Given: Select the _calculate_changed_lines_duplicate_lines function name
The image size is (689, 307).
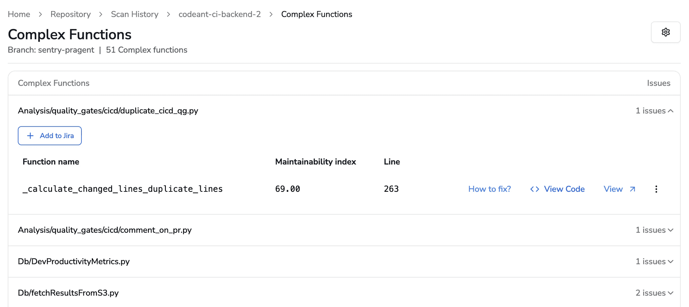Looking at the screenshot, I should point(122,189).
